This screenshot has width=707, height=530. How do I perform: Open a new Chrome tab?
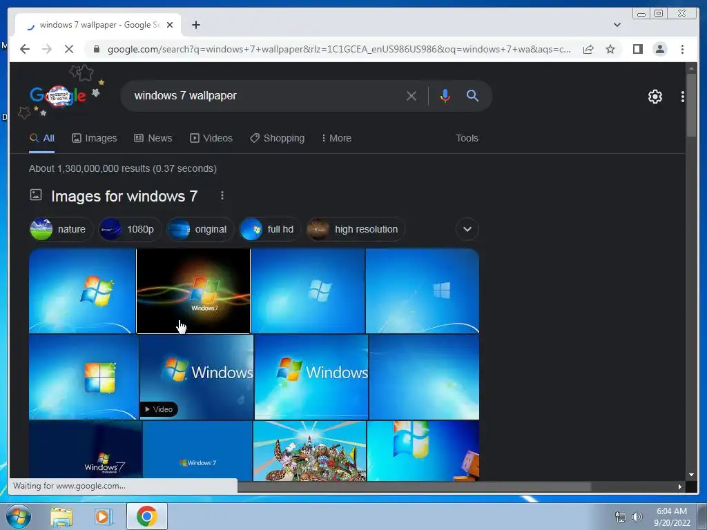coord(195,25)
